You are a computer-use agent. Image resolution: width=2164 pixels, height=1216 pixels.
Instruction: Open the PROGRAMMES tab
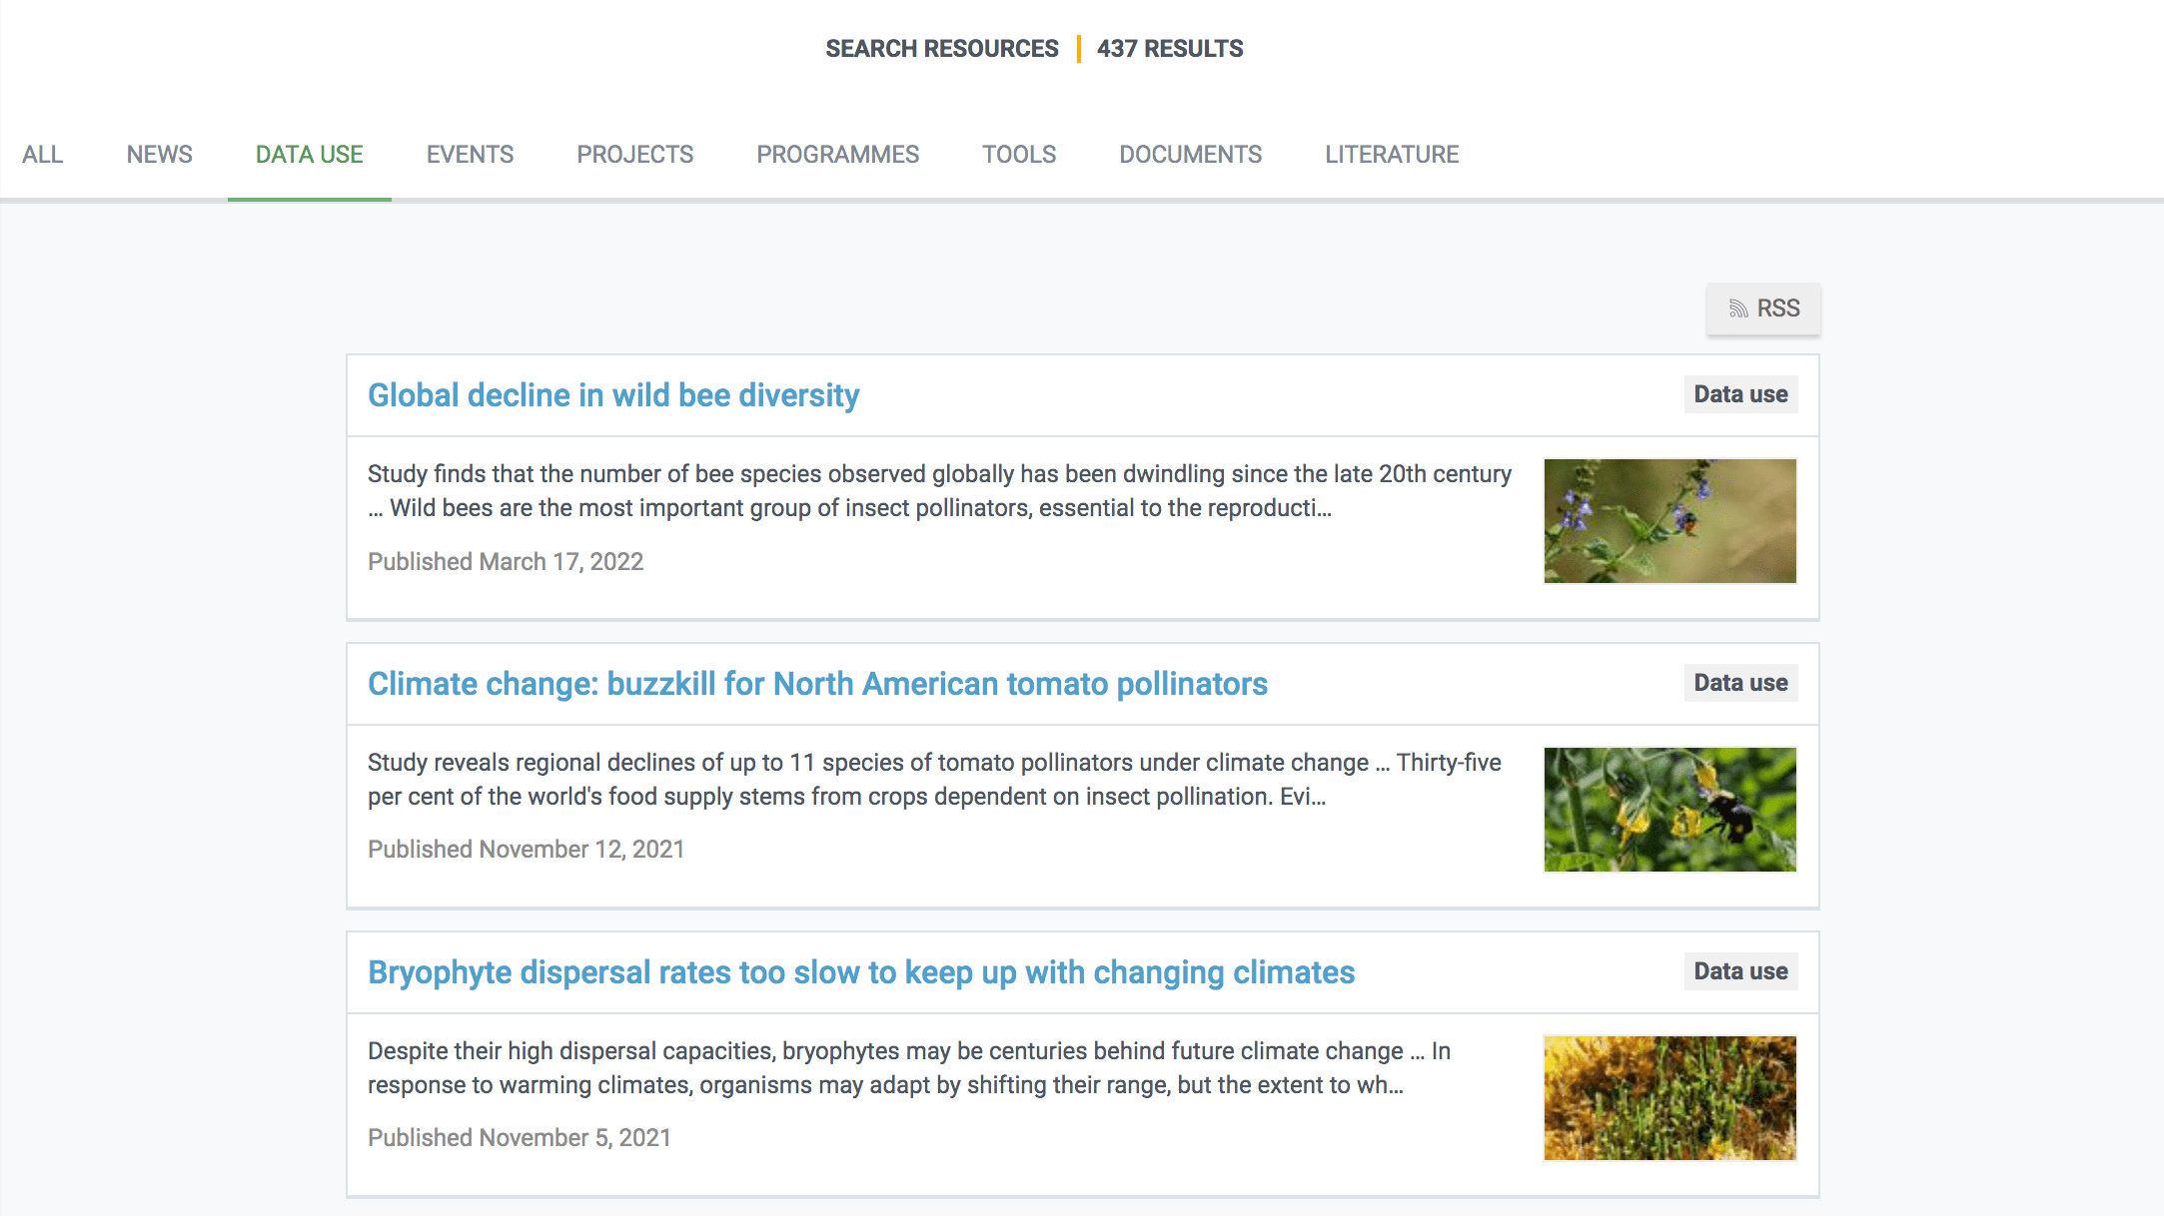tap(838, 154)
